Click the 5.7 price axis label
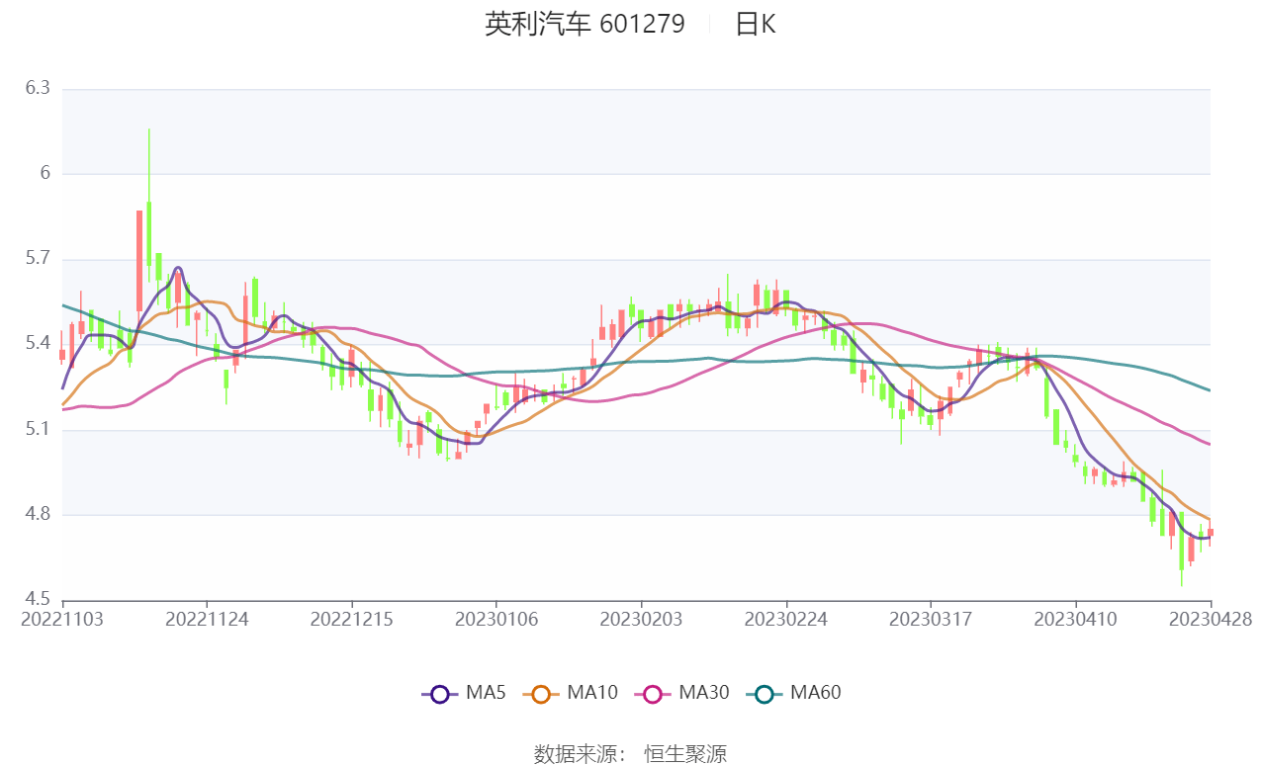Image resolution: width=1261 pixels, height=766 pixels. click(38, 259)
